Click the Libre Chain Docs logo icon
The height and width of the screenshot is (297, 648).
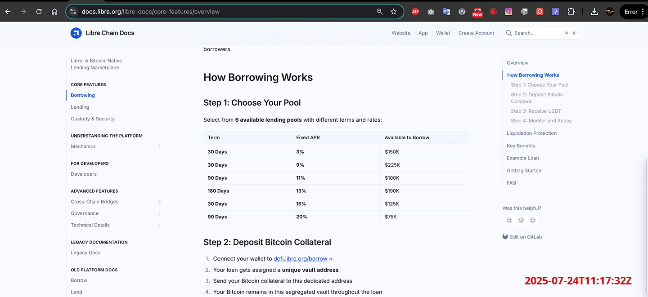[76, 33]
